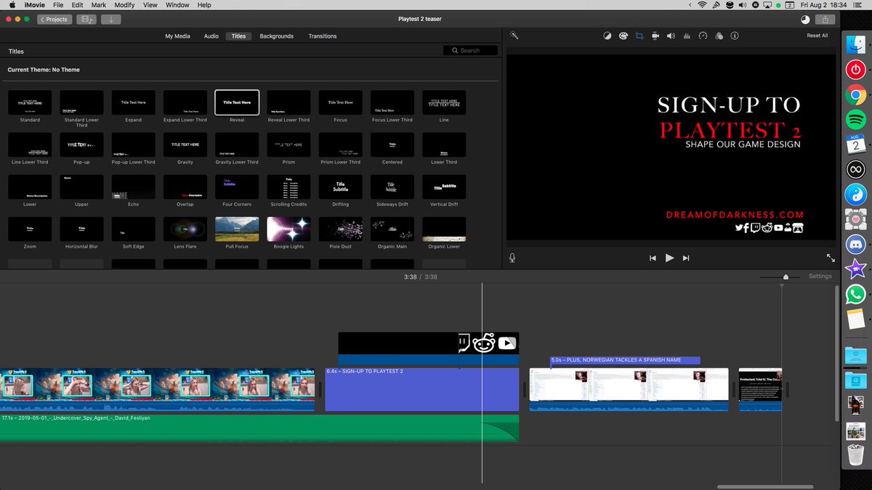Switch to the Backgrounds tab
872x490 pixels.
(277, 36)
